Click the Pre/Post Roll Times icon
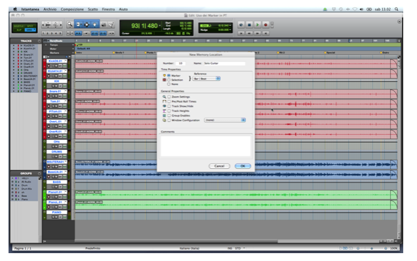This screenshot has height=261, width=417. click(165, 101)
